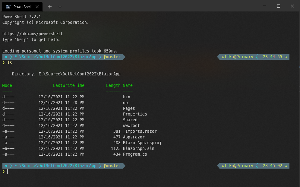Click the git branch icon in the bottom prompt

point(105,166)
